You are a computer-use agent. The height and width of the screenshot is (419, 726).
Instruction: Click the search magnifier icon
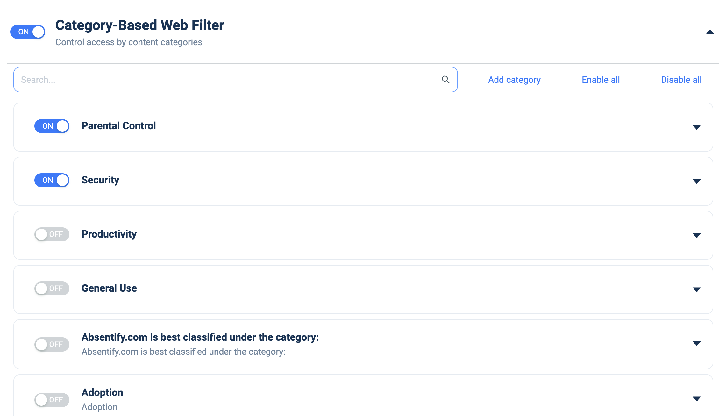point(445,80)
